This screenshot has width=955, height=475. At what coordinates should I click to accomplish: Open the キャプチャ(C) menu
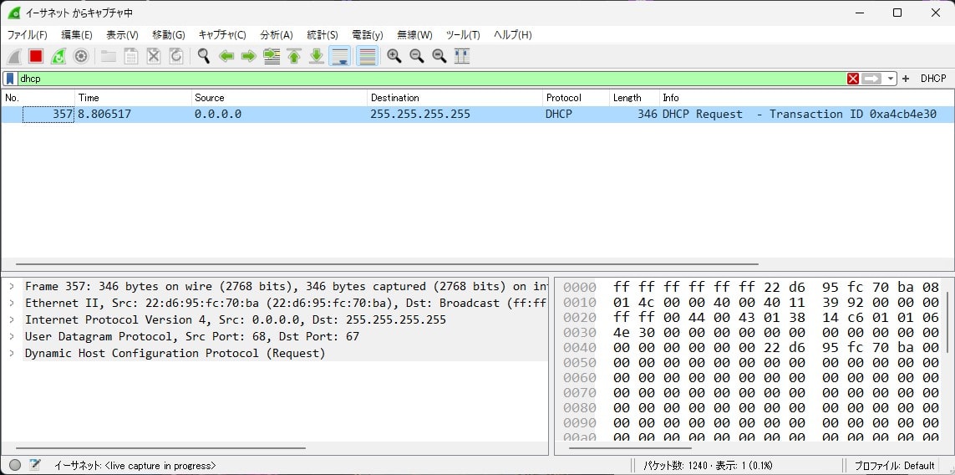pyautogui.click(x=222, y=35)
